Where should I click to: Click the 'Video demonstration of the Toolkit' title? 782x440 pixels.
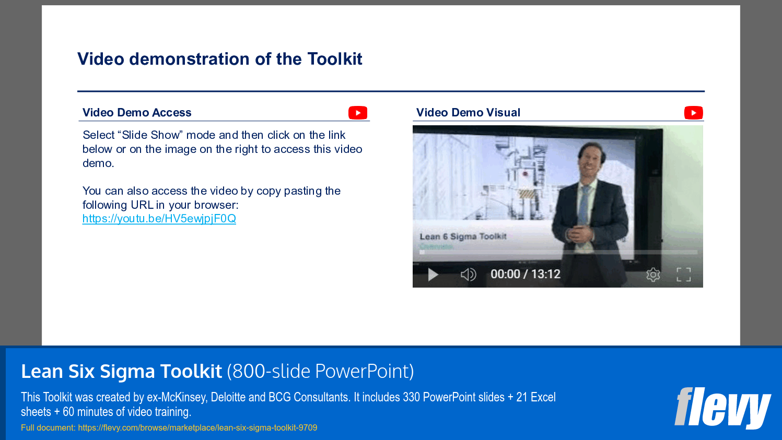[220, 59]
